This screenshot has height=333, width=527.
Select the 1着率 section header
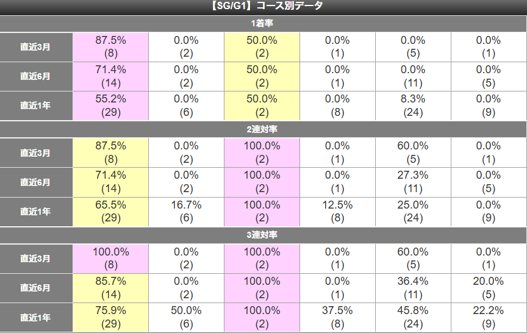click(x=263, y=24)
